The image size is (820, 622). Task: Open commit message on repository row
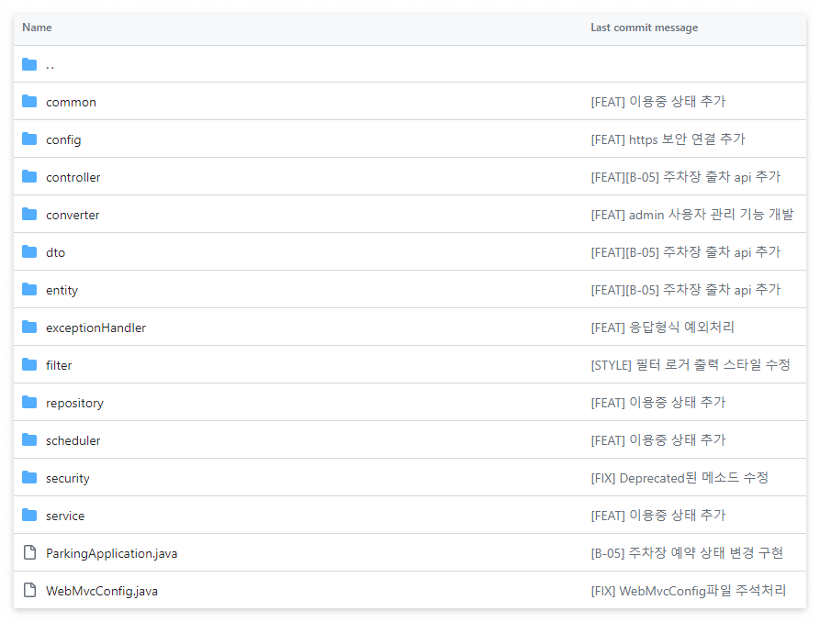click(x=658, y=403)
